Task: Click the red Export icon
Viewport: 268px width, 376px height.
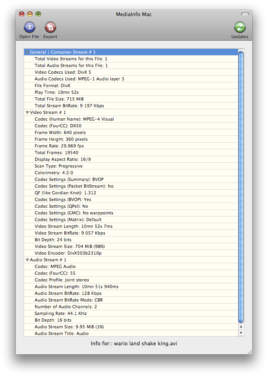Action: pyautogui.click(x=50, y=27)
